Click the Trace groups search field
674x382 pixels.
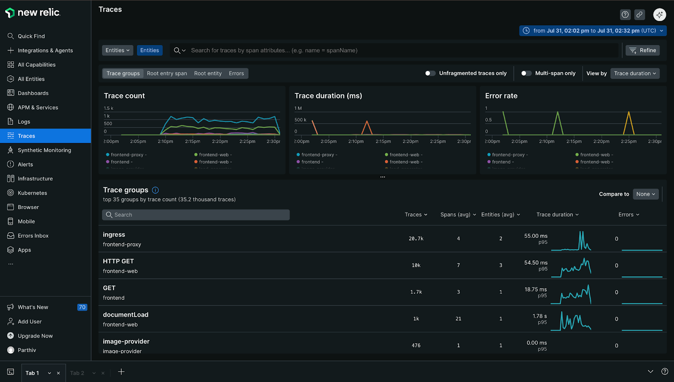(196, 215)
